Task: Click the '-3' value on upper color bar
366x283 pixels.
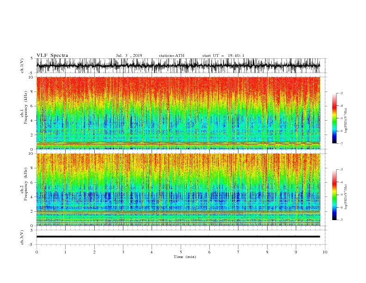Action: point(341,93)
